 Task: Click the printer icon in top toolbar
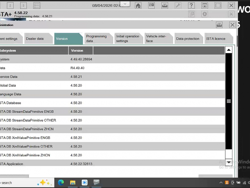pyautogui.click(x=165, y=5)
